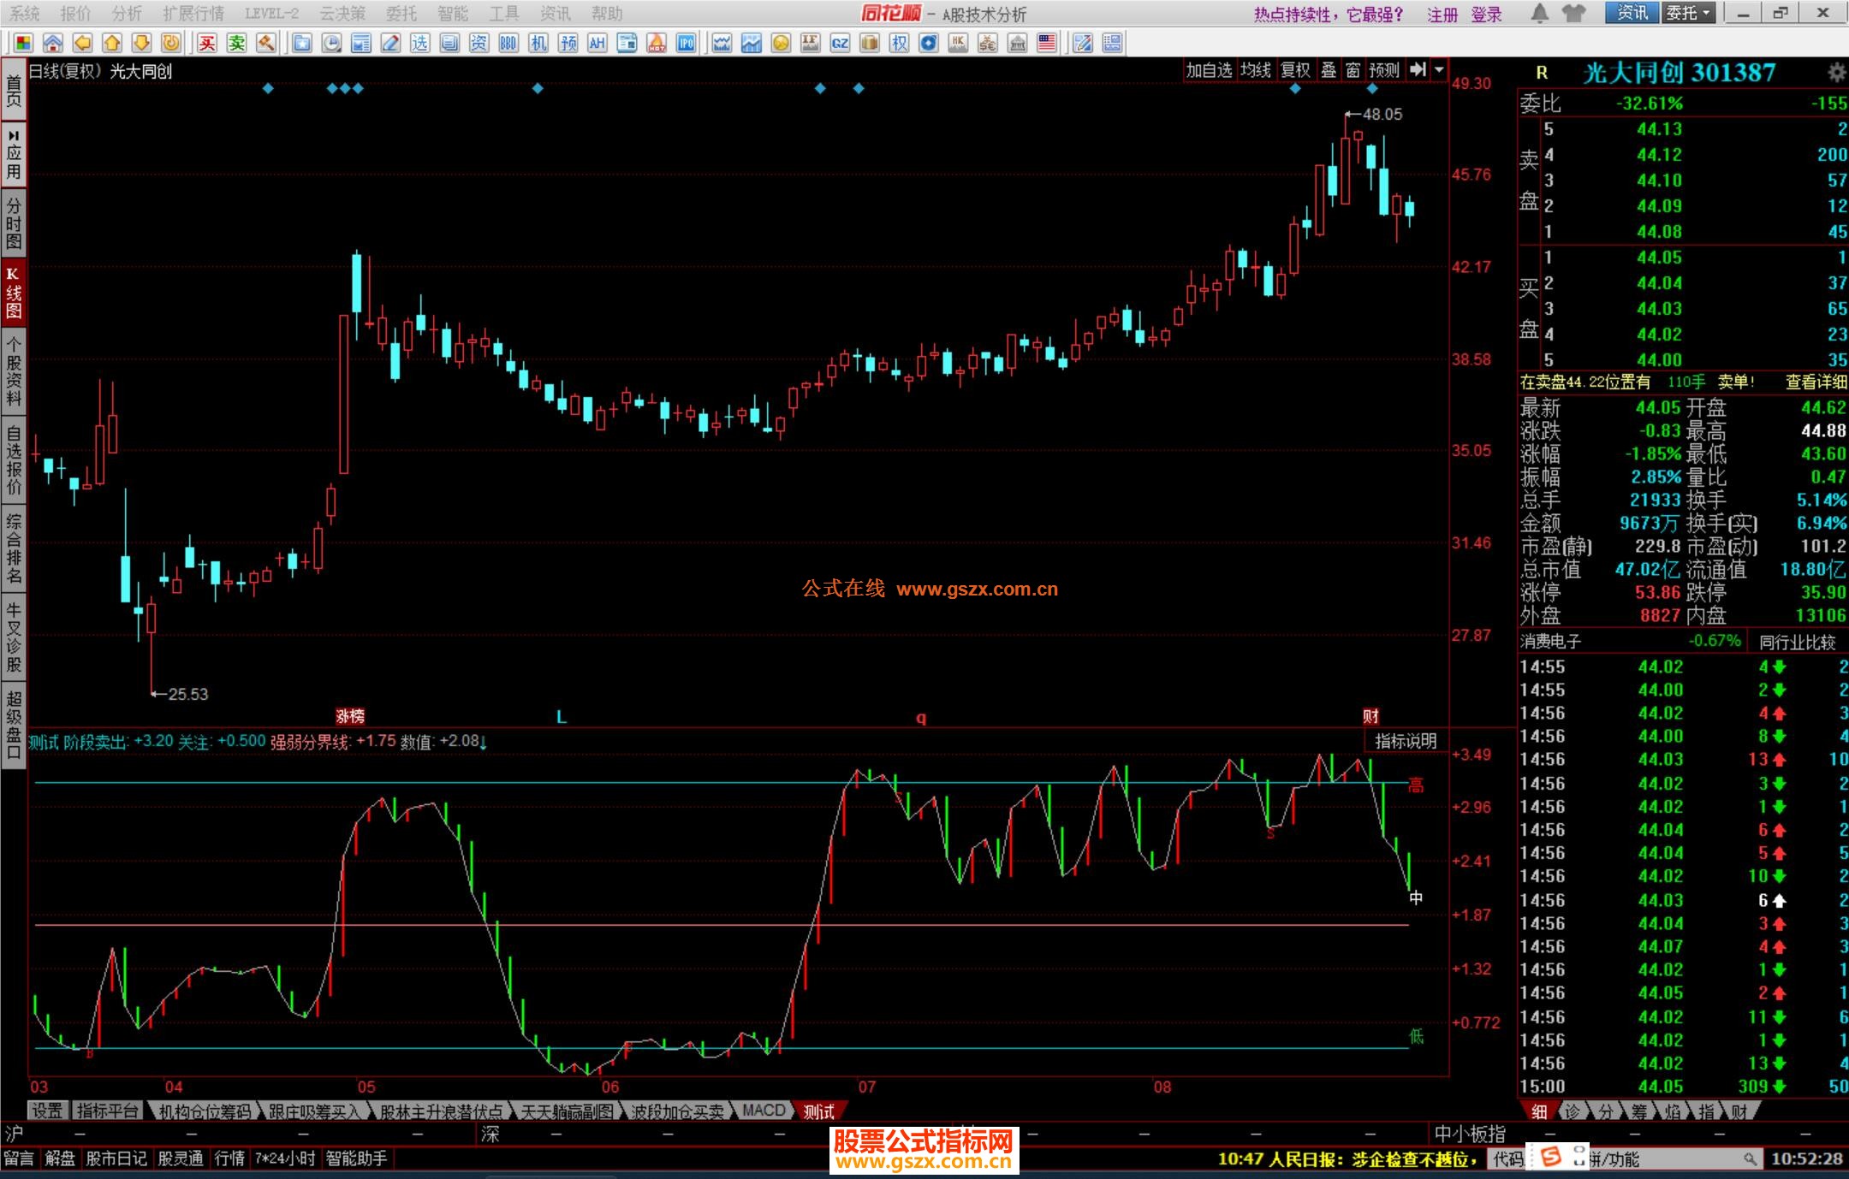Open the quote panel gear settings
This screenshot has height=1179, width=1849.
pos(1836,72)
